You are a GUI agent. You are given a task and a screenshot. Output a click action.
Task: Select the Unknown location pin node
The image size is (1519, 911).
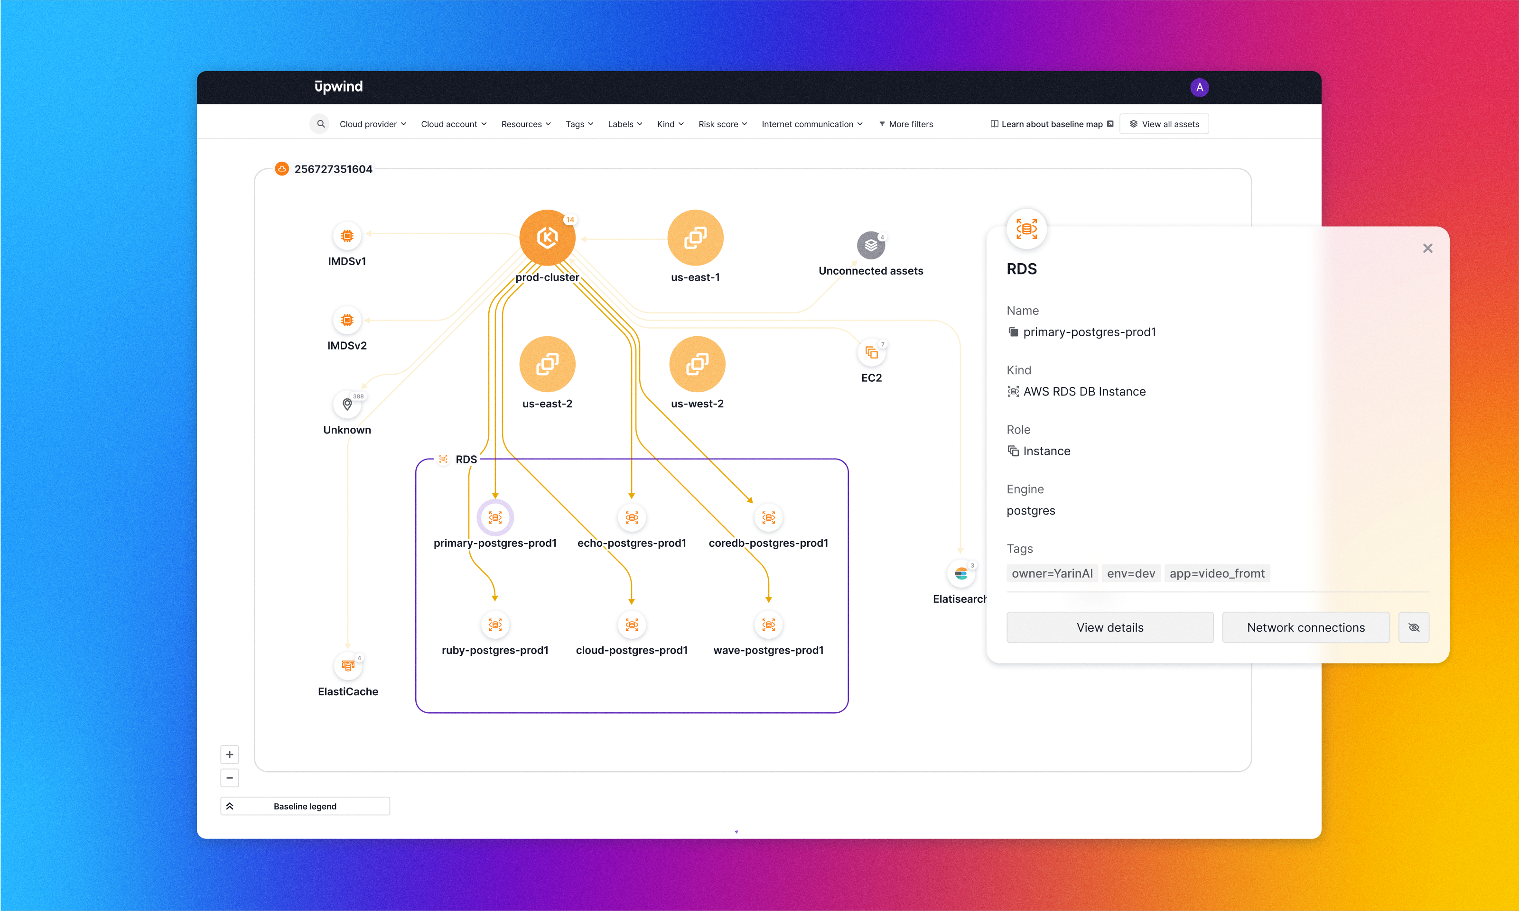point(347,405)
